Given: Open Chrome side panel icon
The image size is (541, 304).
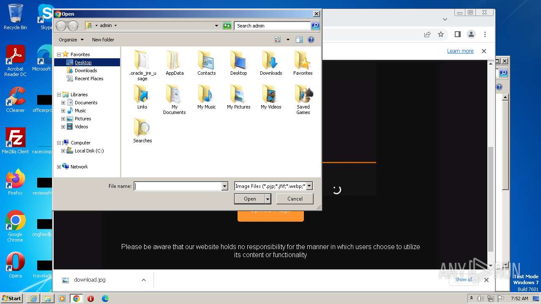Looking at the screenshot, I should pos(458,35).
